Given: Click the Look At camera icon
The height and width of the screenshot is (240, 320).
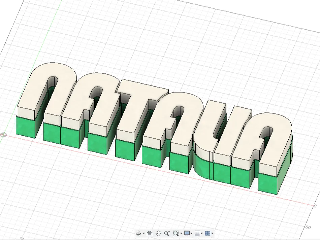Looking at the screenshot, I should pyautogui.click(x=150, y=234).
